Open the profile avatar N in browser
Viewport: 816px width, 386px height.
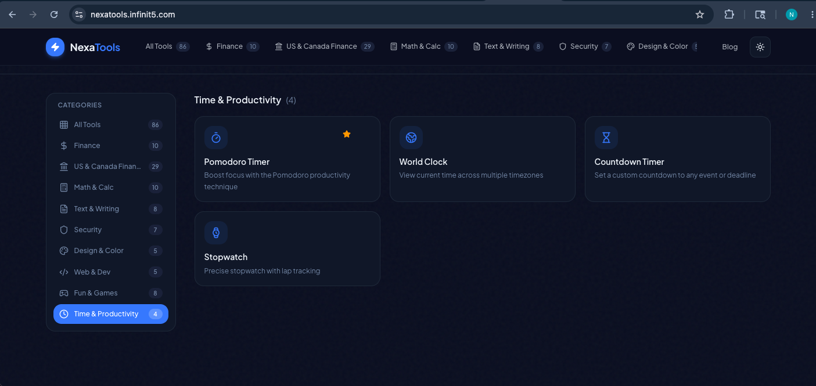click(792, 15)
